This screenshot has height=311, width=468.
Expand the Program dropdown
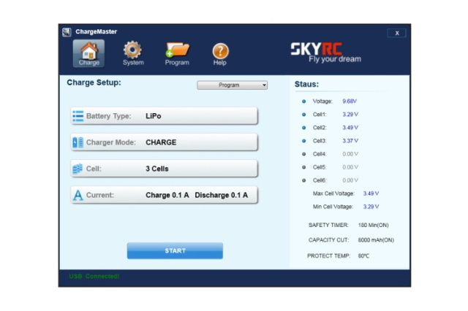click(233, 85)
